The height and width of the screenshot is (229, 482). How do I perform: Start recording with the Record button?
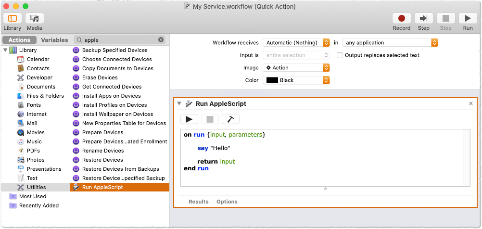402,18
